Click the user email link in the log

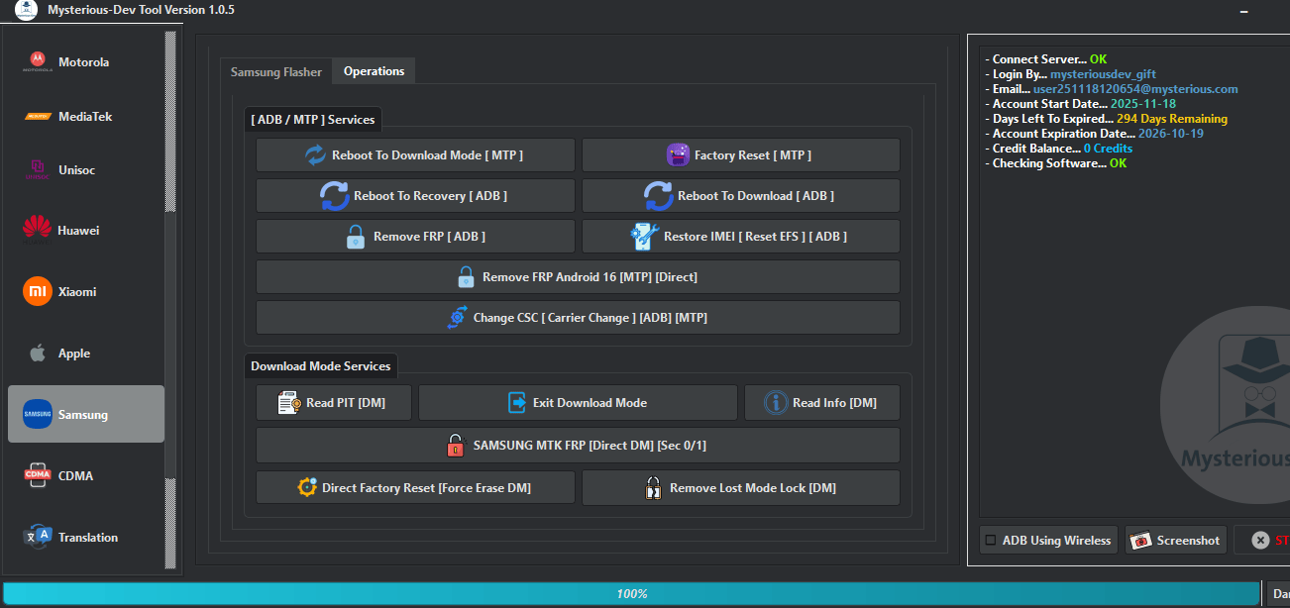coord(1135,88)
